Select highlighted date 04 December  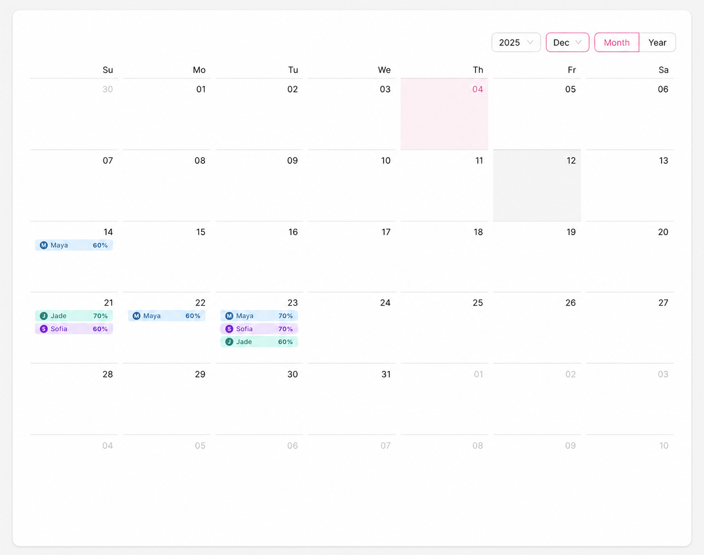click(445, 114)
